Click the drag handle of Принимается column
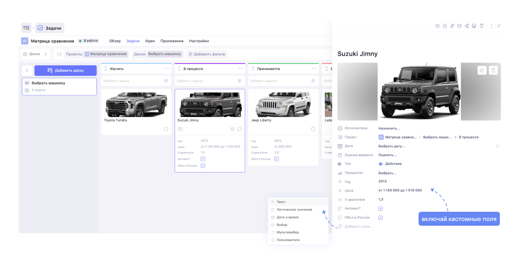The image size is (524, 254). coord(253,69)
